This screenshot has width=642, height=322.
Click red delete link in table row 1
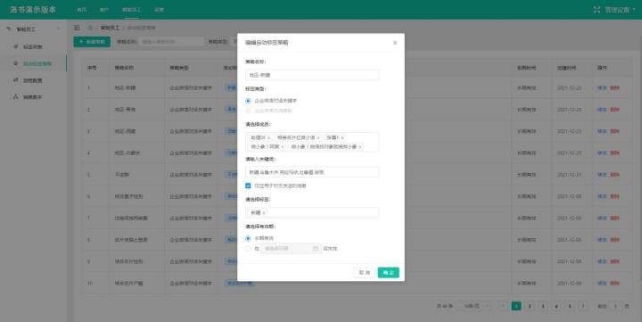614,88
